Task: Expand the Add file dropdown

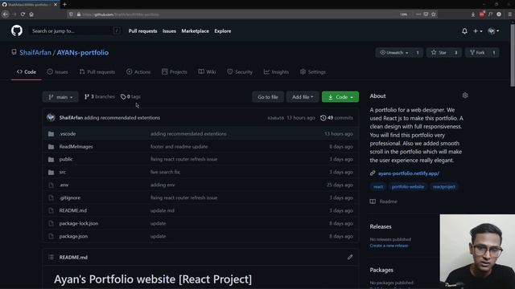Action: click(x=303, y=97)
